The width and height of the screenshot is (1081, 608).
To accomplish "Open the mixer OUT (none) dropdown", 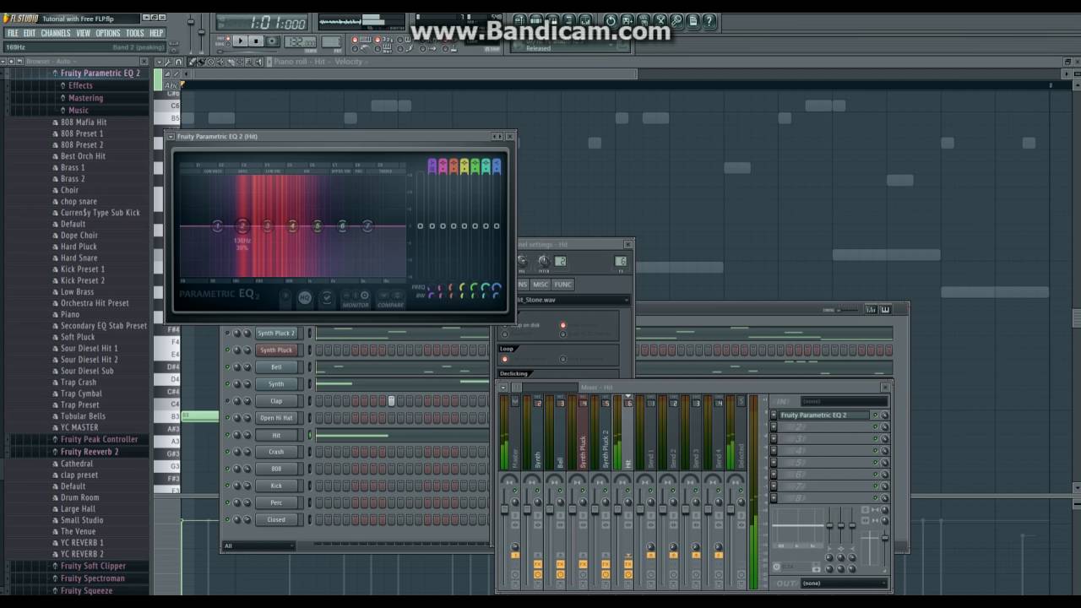I will (x=843, y=584).
